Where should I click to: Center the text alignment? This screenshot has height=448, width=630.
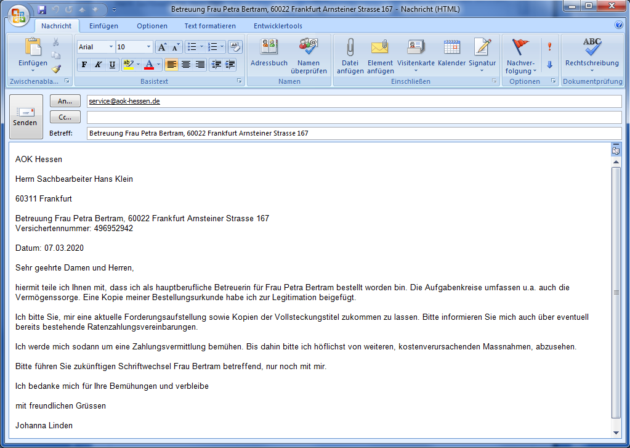coord(185,64)
